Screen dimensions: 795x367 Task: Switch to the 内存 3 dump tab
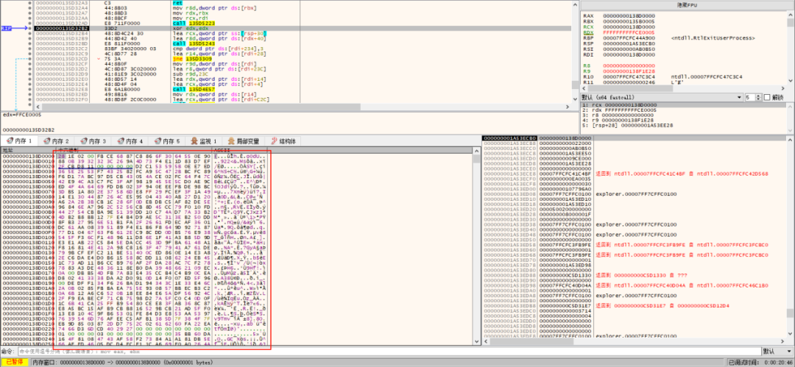click(x=93, y=141)
